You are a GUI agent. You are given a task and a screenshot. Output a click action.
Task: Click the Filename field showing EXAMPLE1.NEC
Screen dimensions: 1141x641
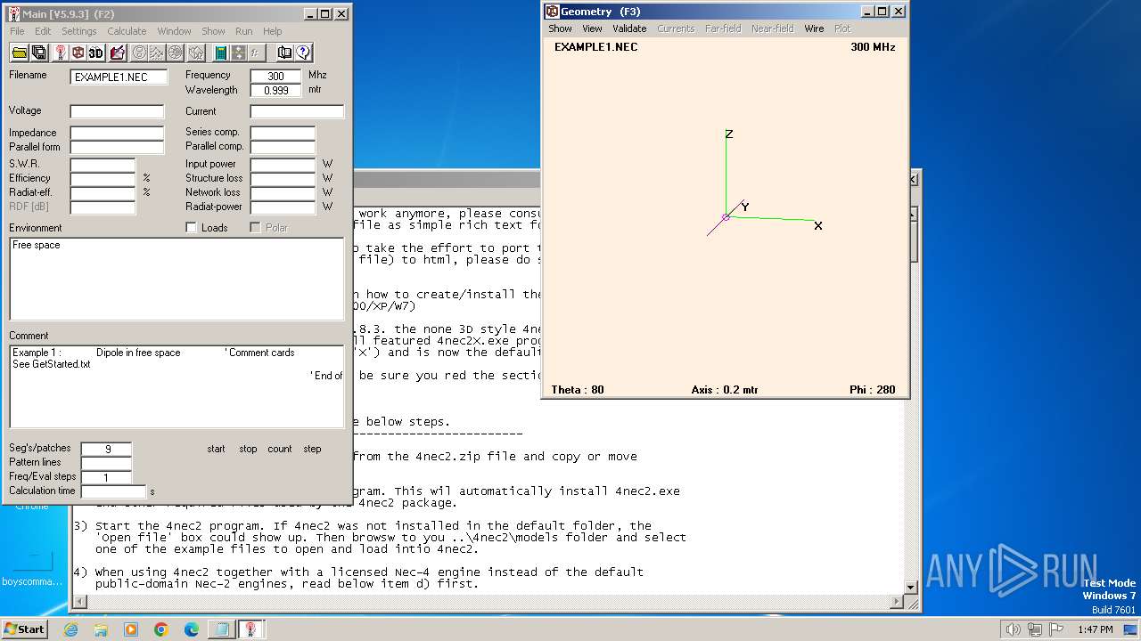[119, 77]
